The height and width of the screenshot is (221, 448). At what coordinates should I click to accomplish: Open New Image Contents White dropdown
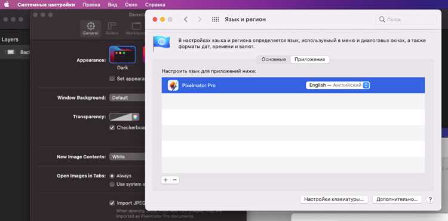[x=127, y=156]
